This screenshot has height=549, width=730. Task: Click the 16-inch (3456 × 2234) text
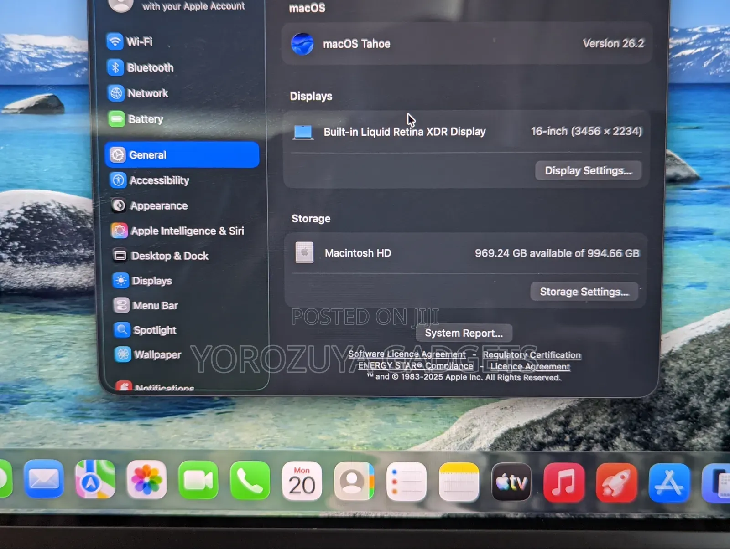(586, 131)
